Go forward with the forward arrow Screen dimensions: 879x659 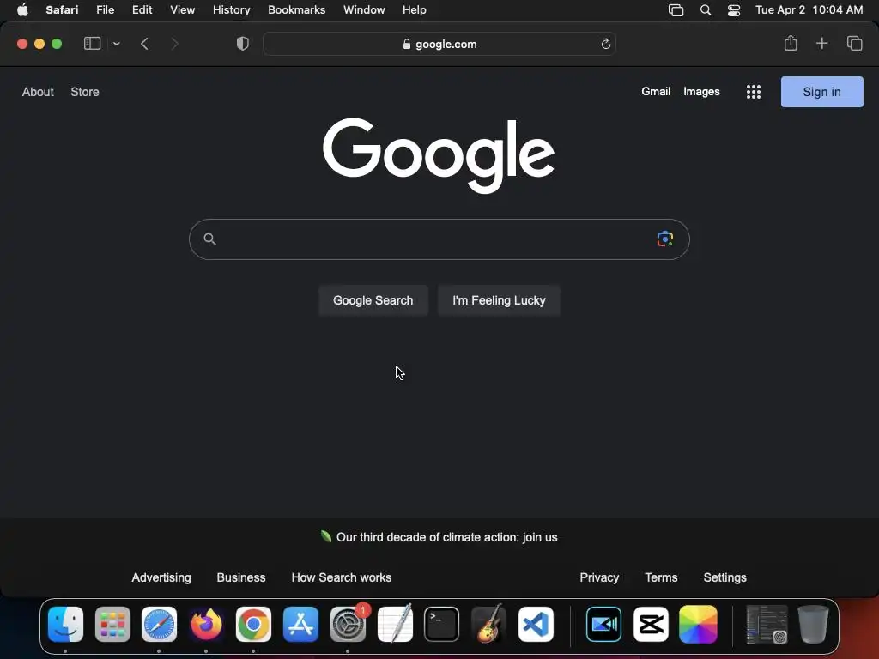coord(174,44)
